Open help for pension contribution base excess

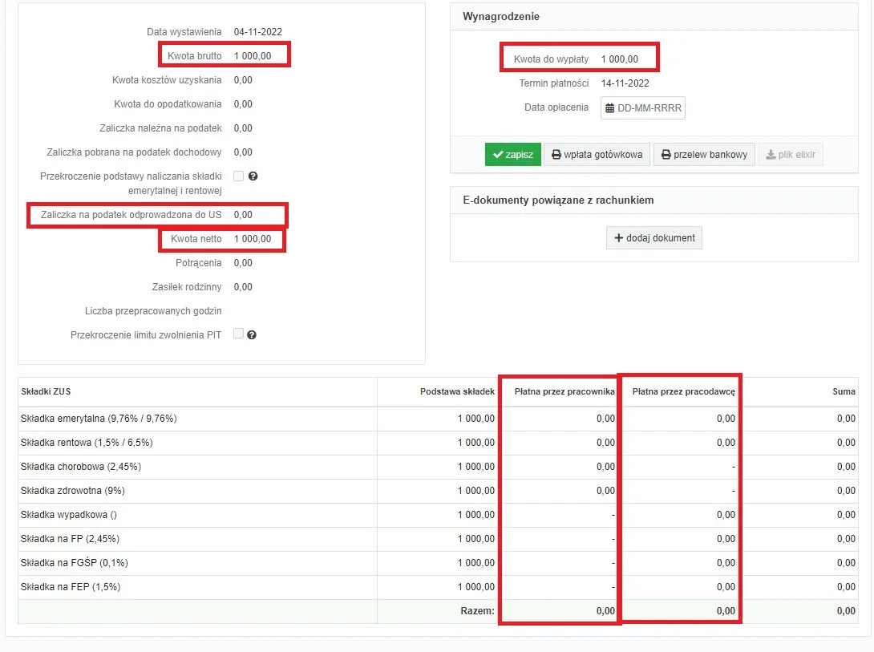[x=253, y=176]
